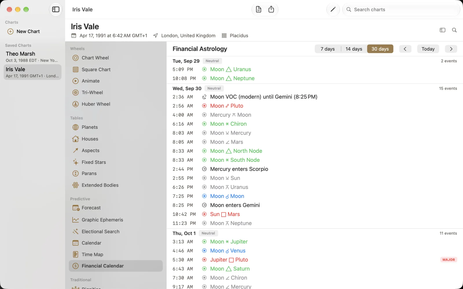Select the 30 days range
463x289 pixels.
[x=380, y=49]
